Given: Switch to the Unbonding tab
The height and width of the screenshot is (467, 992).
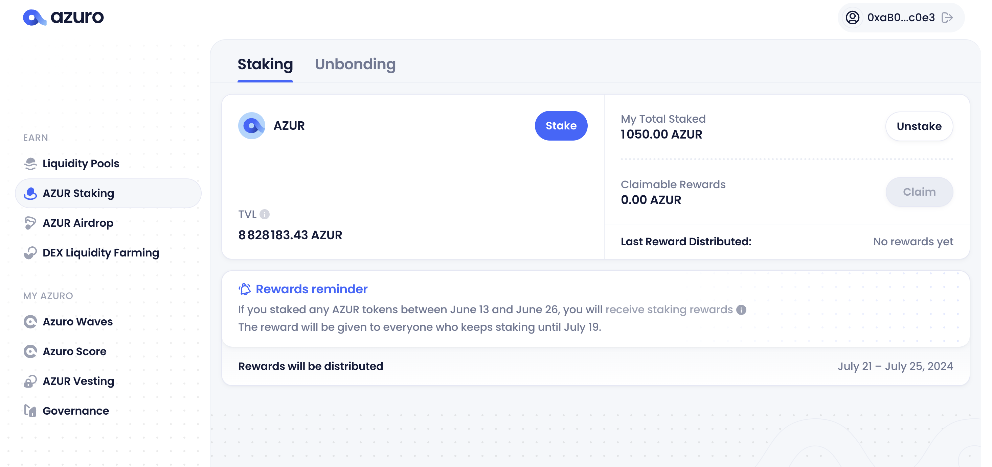Looking at the screenshot, I should click(355, 64).
